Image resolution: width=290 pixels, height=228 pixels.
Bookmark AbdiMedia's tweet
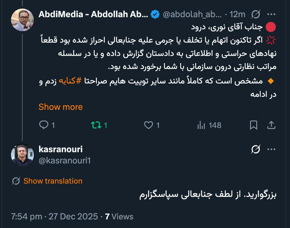pos(254,125)
